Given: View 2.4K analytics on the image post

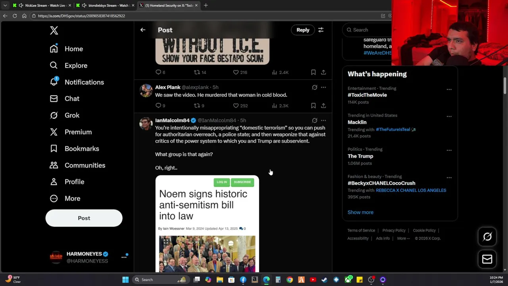Looking at the screenshot, I should [280, 72].
